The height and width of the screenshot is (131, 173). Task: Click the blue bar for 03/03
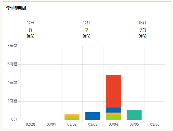pyautogui.click(x=93, y=116)
